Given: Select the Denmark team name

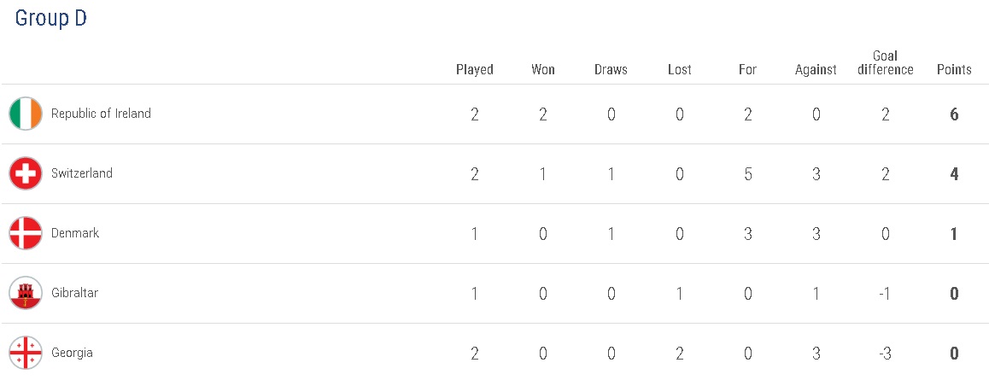Looking at the screenshot, I should pos(75,233).
